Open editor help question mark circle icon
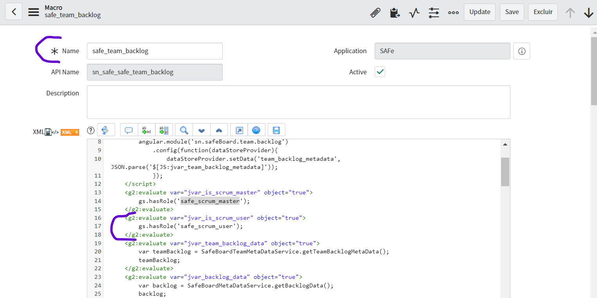The image size is (597, 298). coord(91,130)
